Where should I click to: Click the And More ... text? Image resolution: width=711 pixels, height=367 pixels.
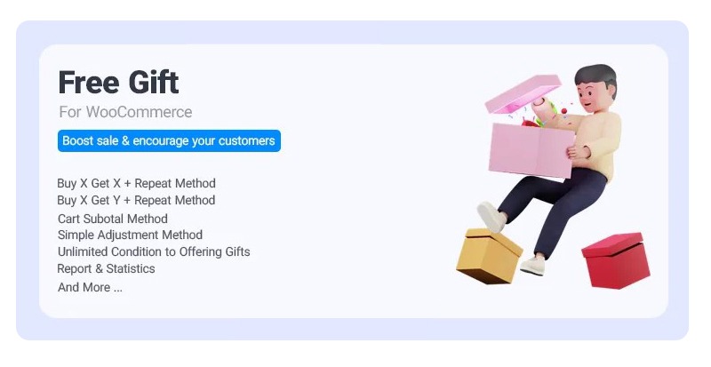tap(90, 288)
